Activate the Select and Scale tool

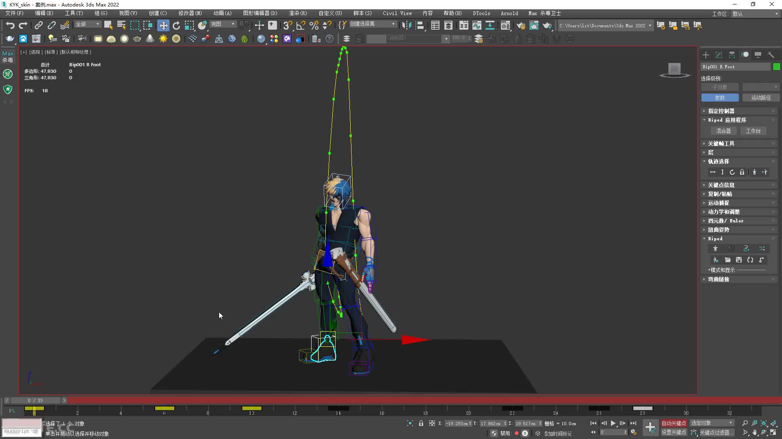[189, 25]
